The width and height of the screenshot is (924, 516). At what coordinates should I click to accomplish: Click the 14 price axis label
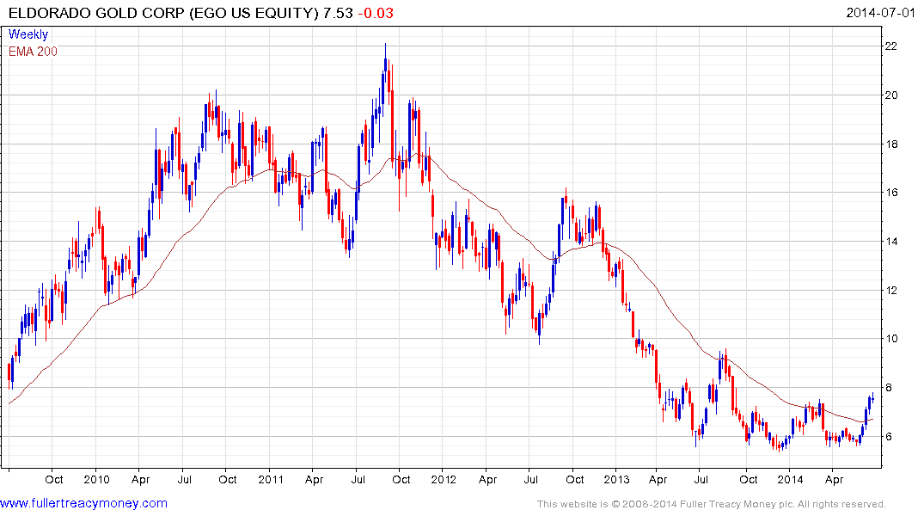pyautogui.click(x=891, y=241)
